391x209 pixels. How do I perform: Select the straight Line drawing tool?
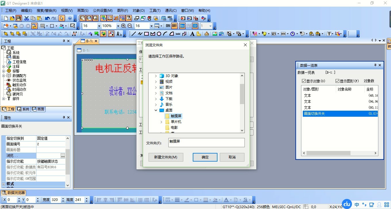134,34
